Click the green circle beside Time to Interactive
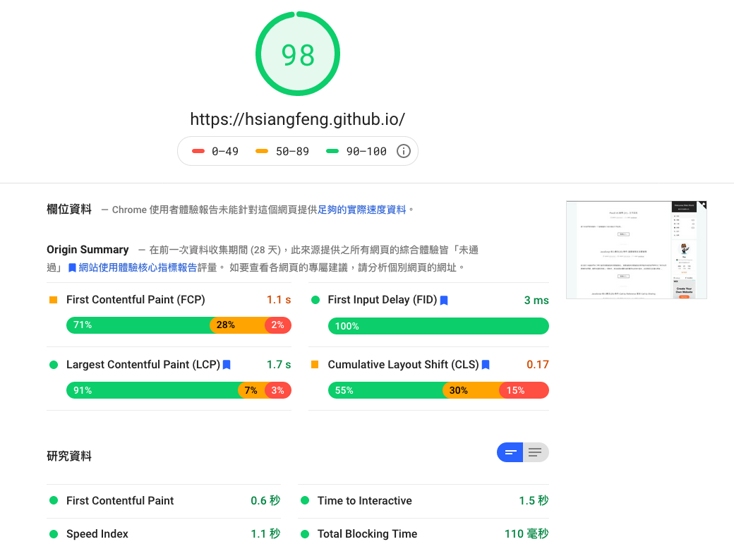 tap(305, 501)
